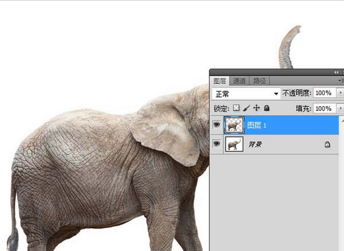Open the layers panel flyout menu icon
344x251 pixels.
[341, 81]
